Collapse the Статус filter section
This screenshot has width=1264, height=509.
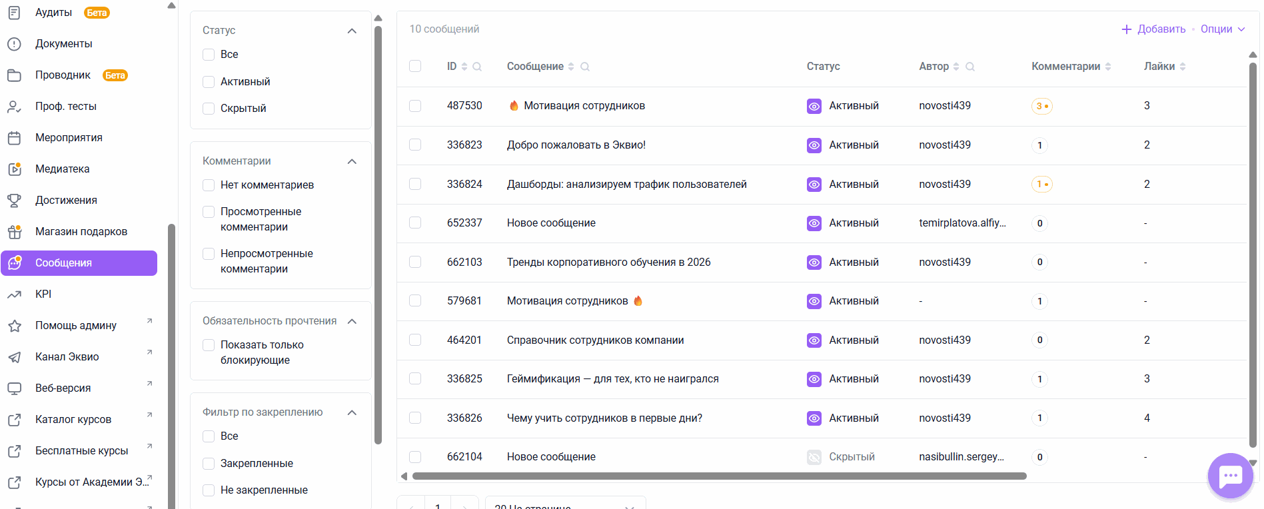352,31
